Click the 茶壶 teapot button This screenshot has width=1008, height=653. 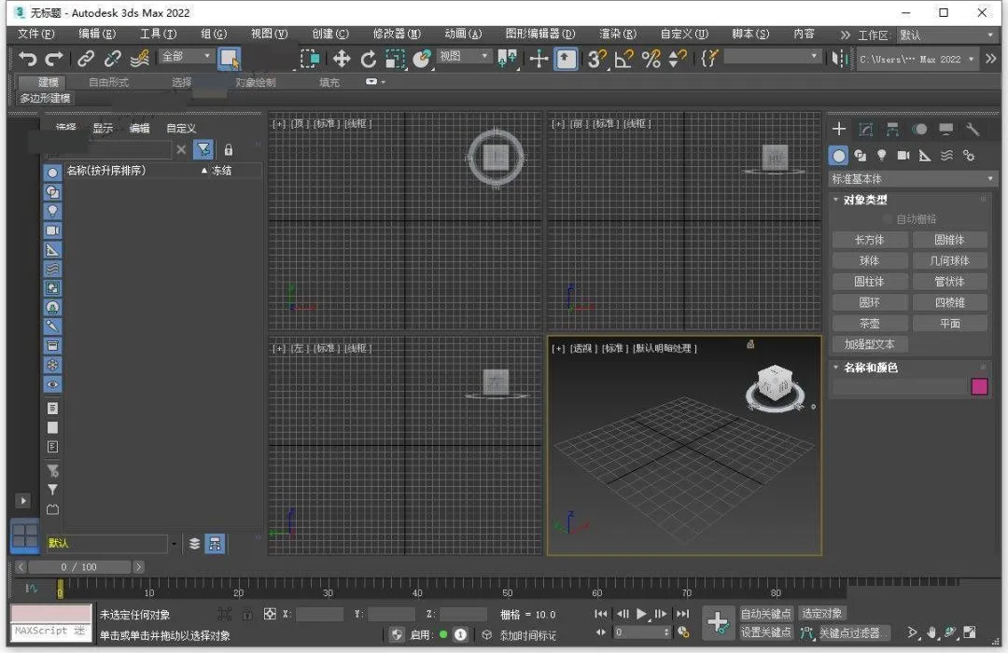(x=869, y=324)
